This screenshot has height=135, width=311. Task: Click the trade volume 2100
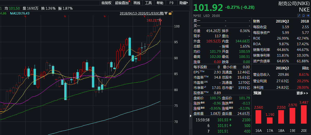tap(246, 120)
